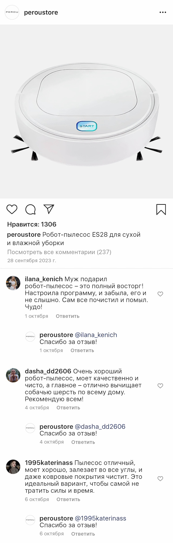Like dasha_dd2606's comment

click(x=160, y=386)
